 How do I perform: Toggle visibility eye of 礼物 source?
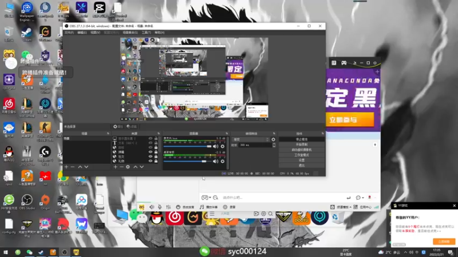[x=151, y=161]
